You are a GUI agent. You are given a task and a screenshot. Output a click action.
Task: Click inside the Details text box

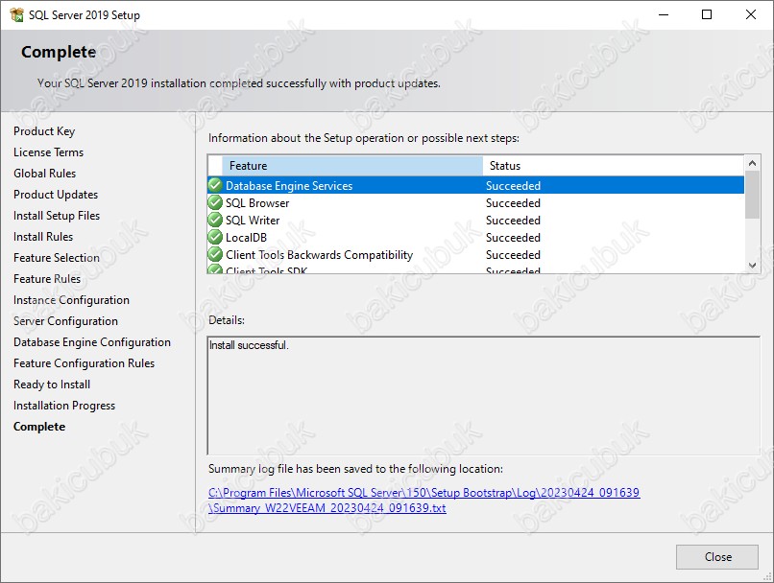[484, 395]
